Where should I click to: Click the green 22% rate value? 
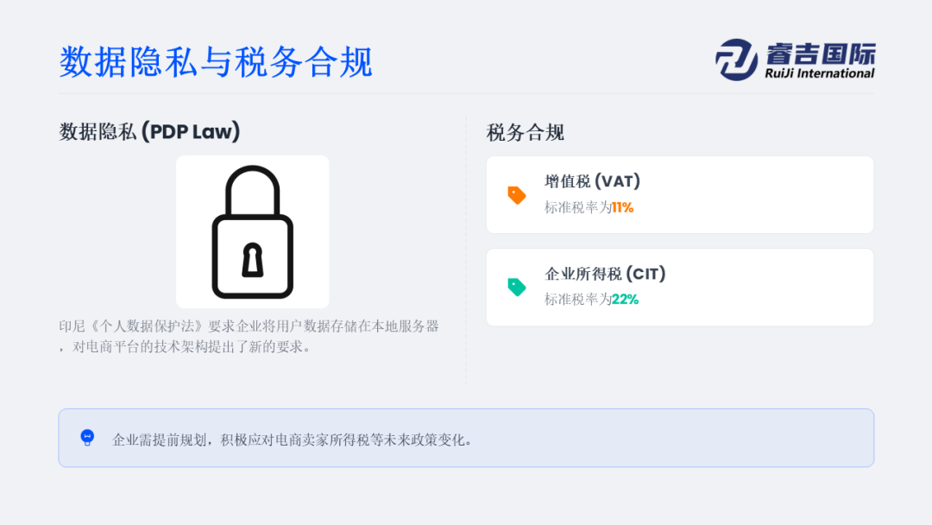(625, 300)
